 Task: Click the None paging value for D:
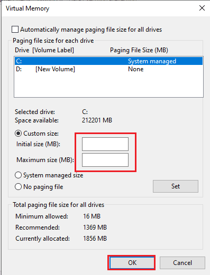(x=136, y=69)
